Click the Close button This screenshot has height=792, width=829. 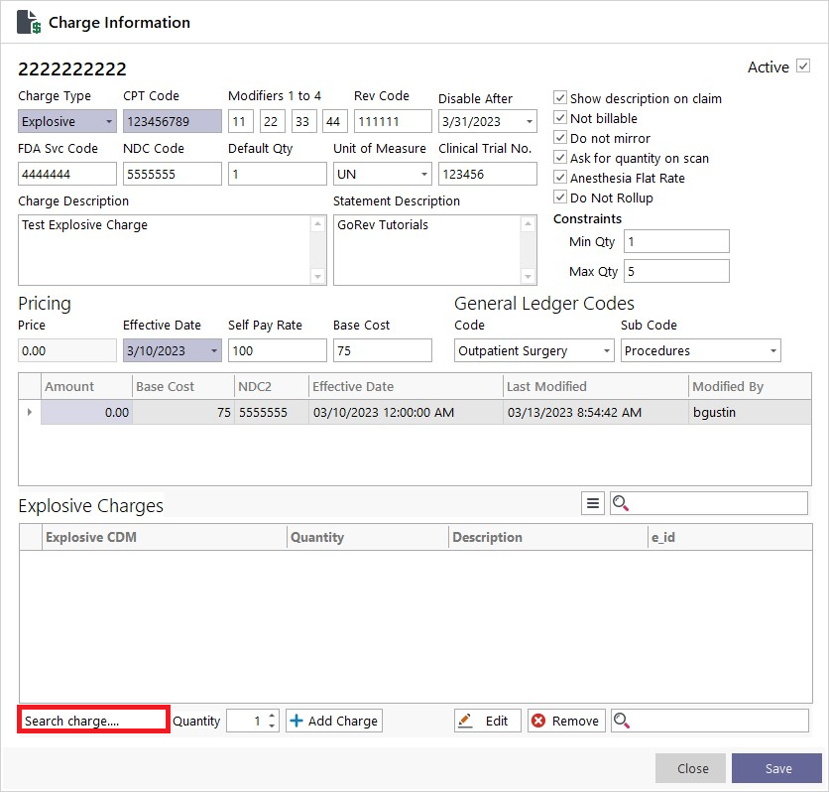click(x=690, y=768)
